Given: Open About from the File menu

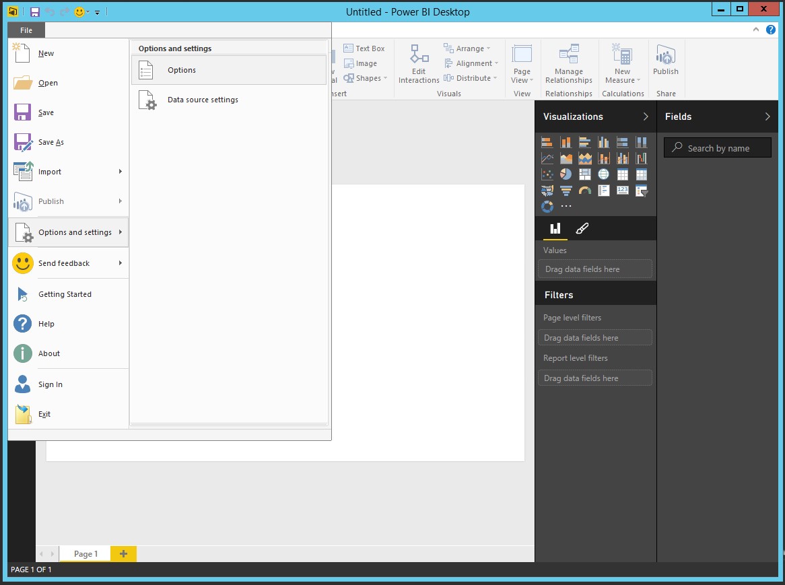Looking at the screenshot, I should pyautogui.click(x=69, y=353).
